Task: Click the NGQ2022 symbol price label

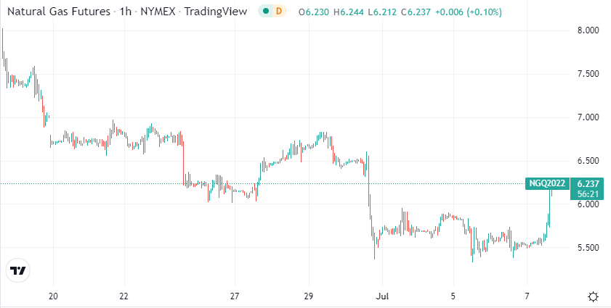Action: (546, 183)
